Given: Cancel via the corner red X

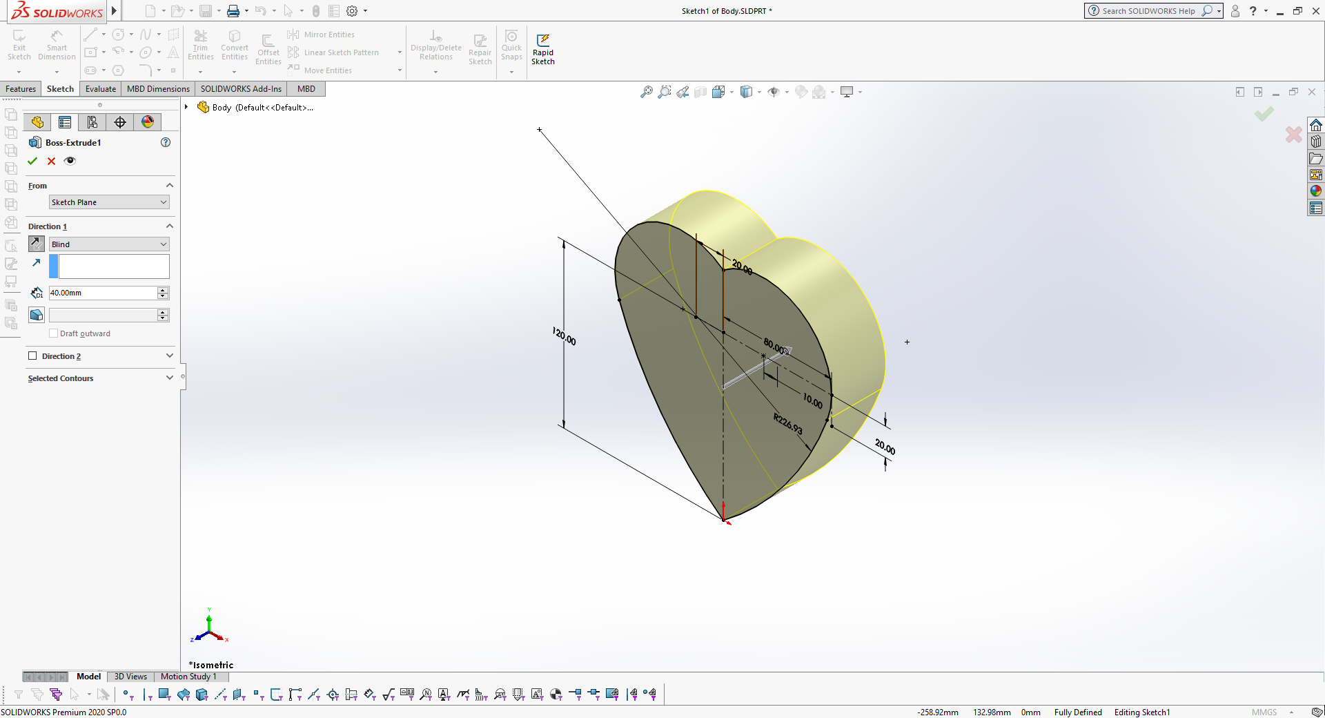Looking at the screenshot, I should (x=1294, y=135).
